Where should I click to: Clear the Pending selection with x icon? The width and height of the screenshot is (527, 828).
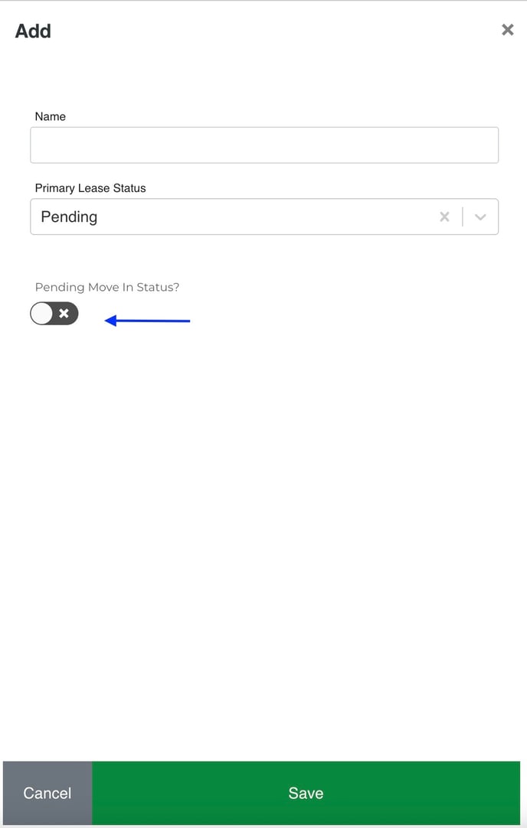point(444,217)
